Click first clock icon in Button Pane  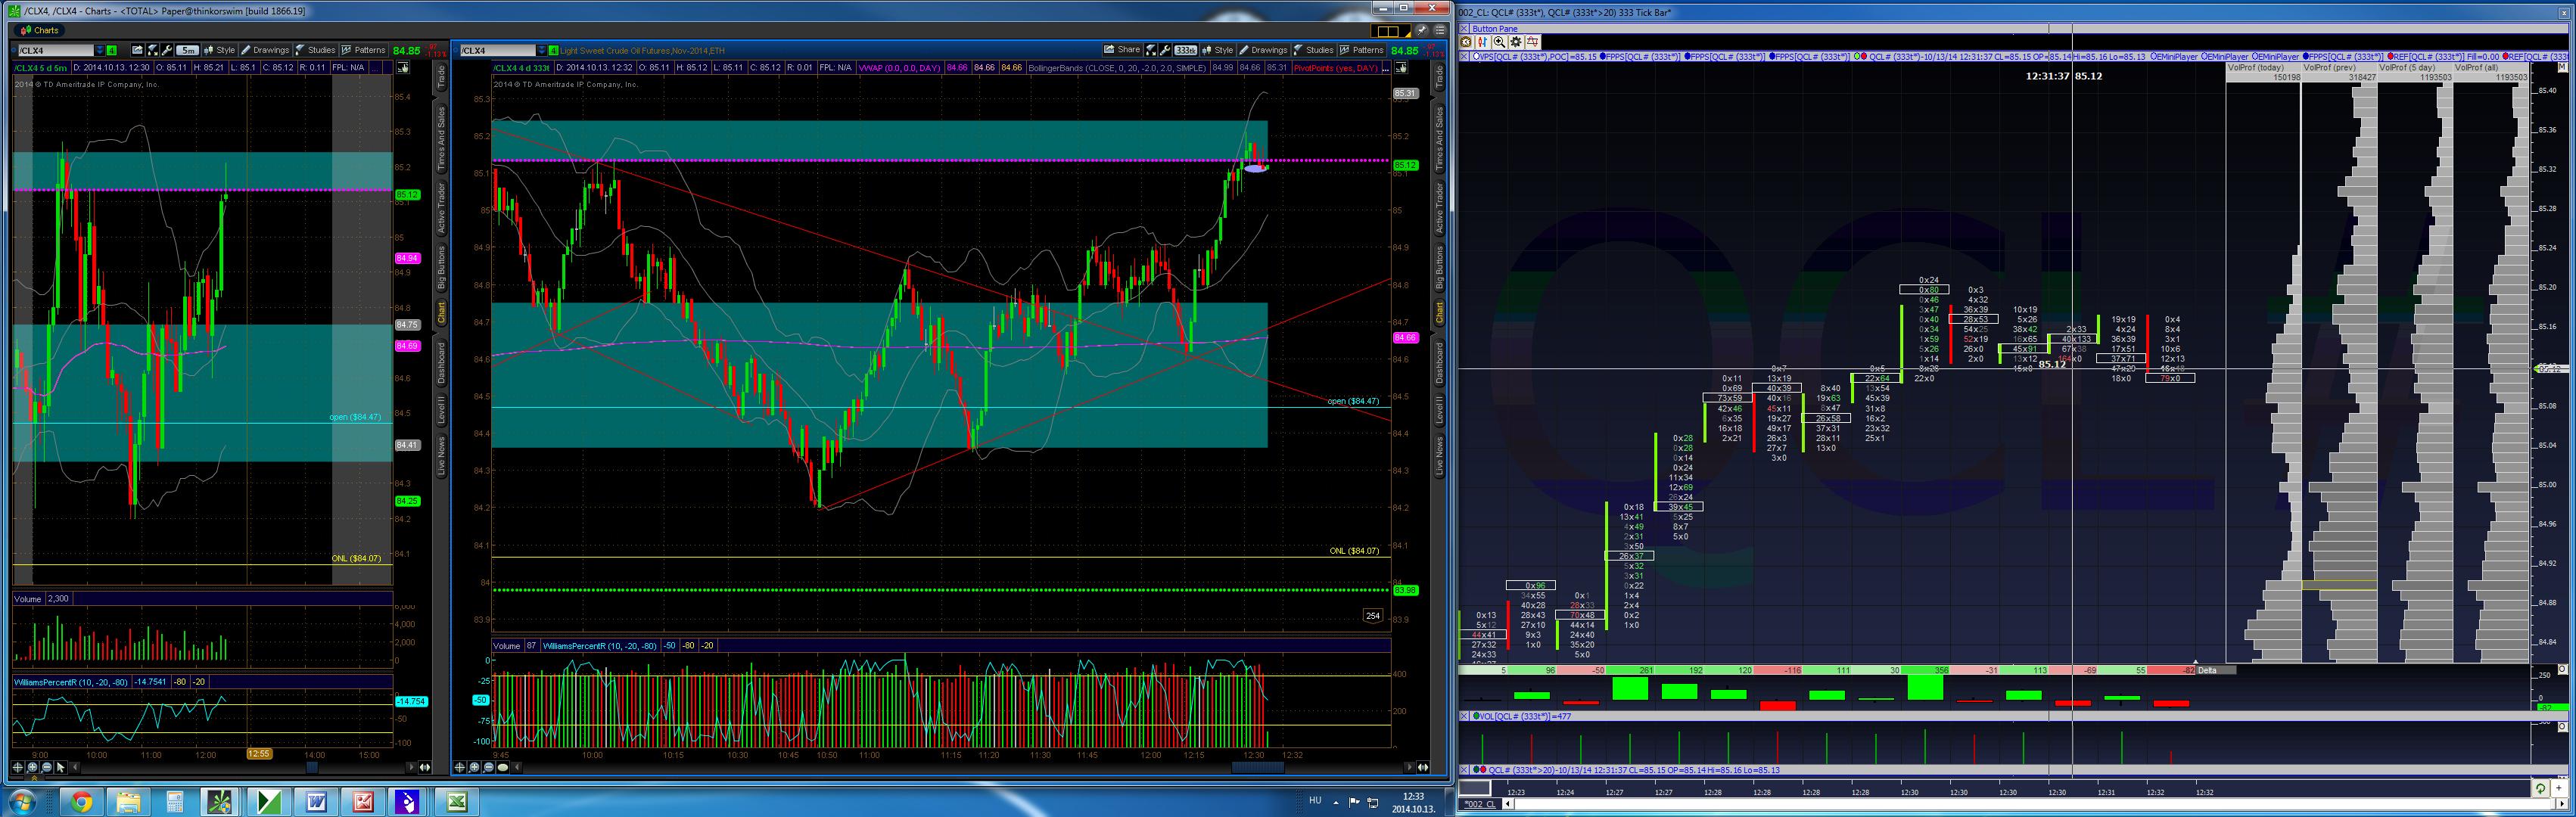tap(1466, 42)
